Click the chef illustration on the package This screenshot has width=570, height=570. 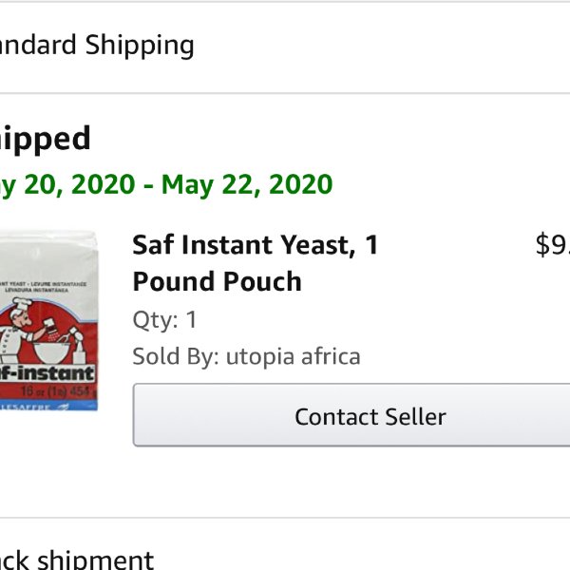tap(20, 329)
